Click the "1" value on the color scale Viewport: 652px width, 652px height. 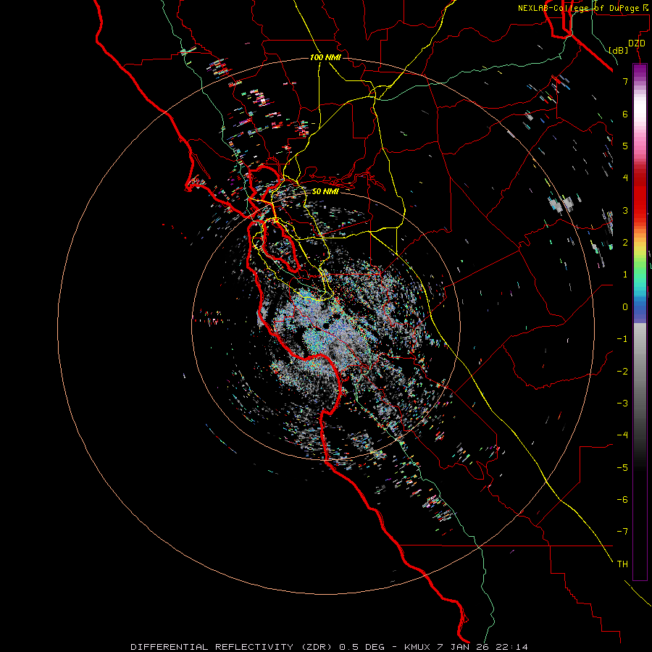coord(625,275)
